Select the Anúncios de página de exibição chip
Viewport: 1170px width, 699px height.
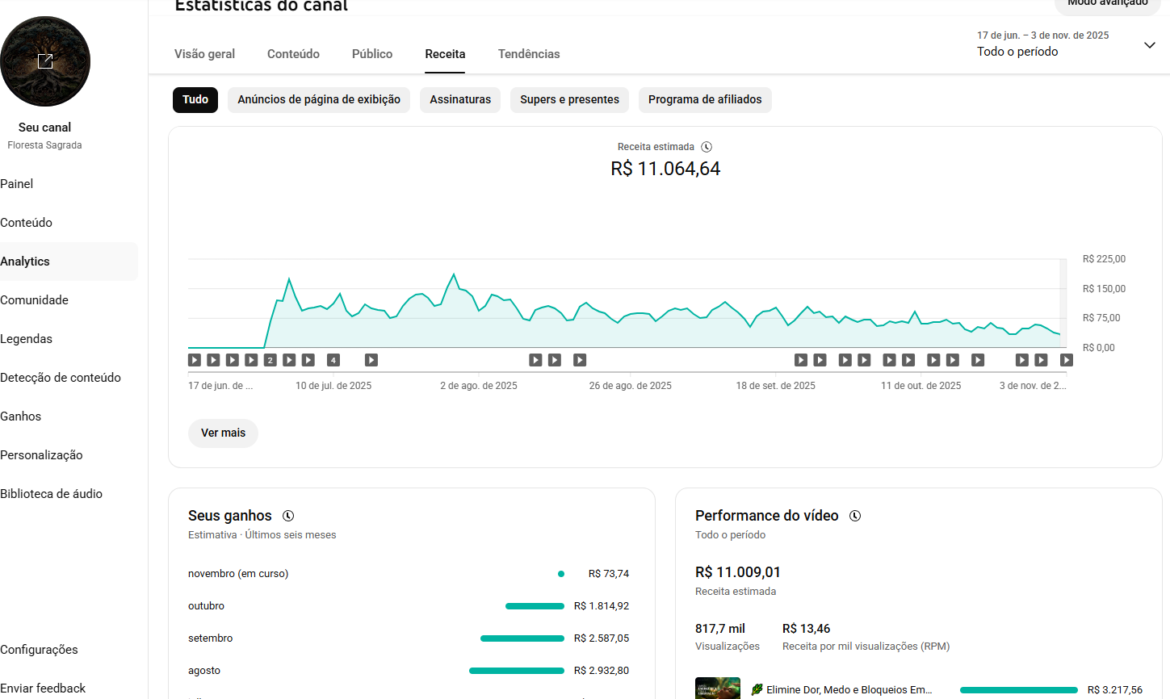tap(319, 100)
